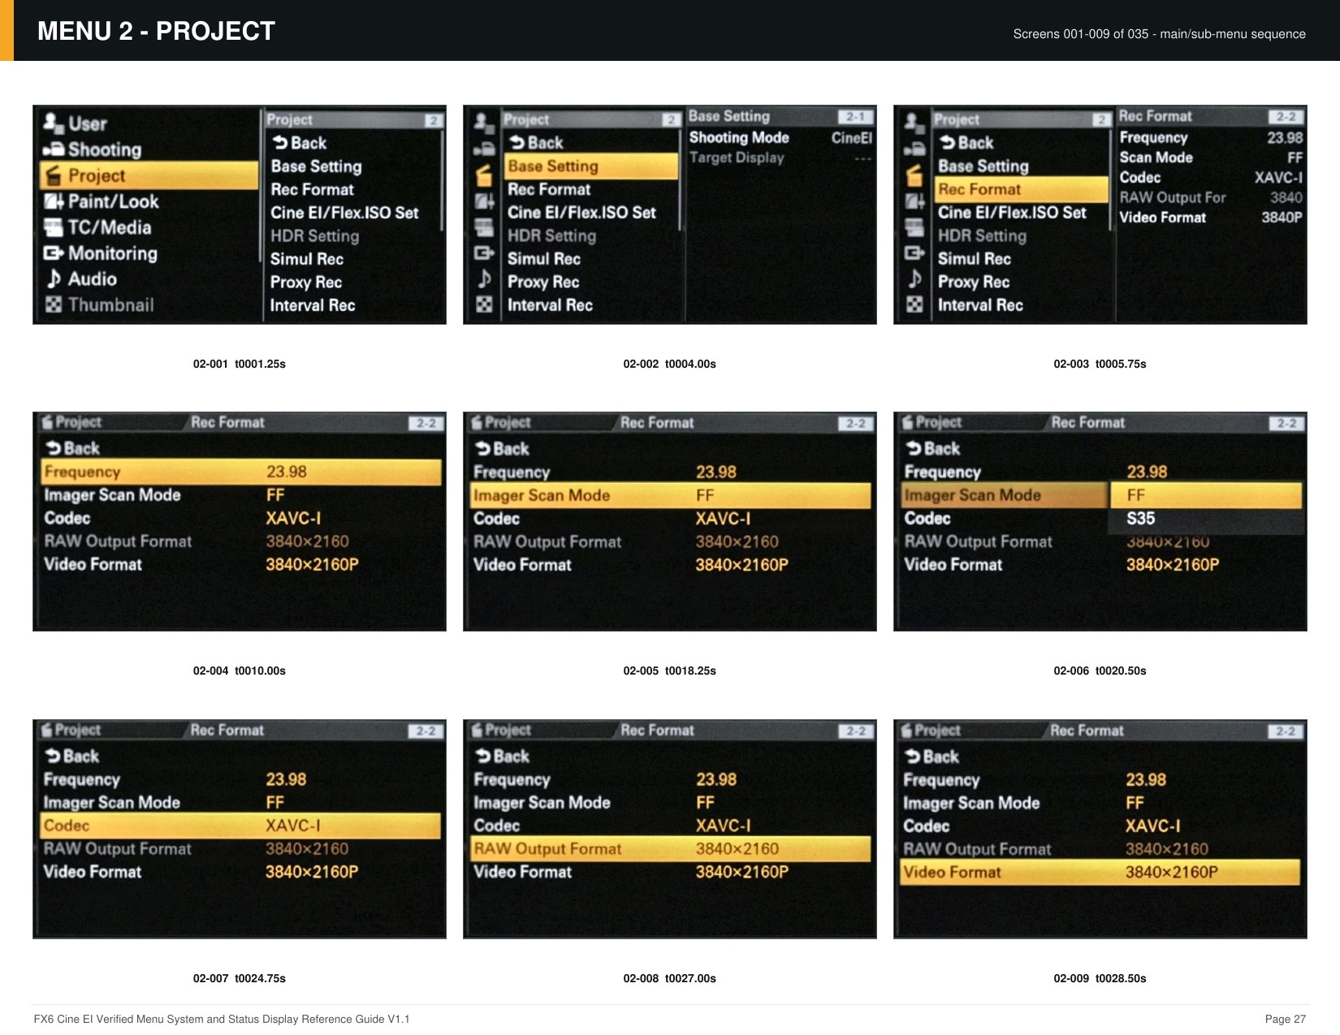The width and height of the screenshot is (1340, 1035).
Task: Select the User icon in screen 02-003
Action: 914,123
